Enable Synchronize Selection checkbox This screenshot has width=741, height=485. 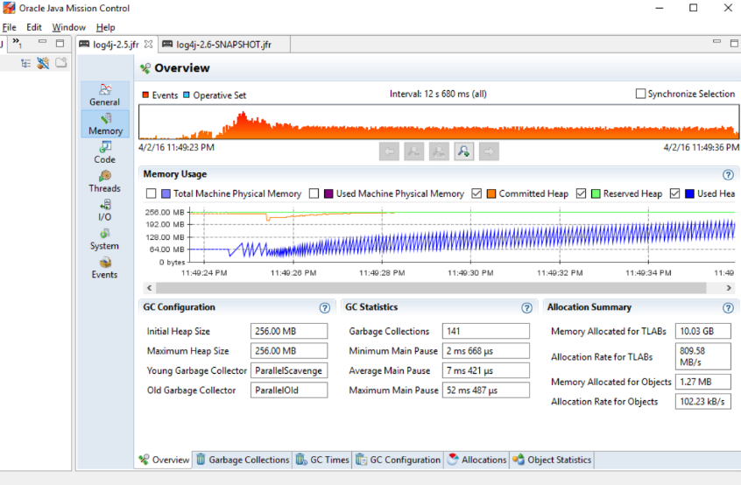point(640,94)
